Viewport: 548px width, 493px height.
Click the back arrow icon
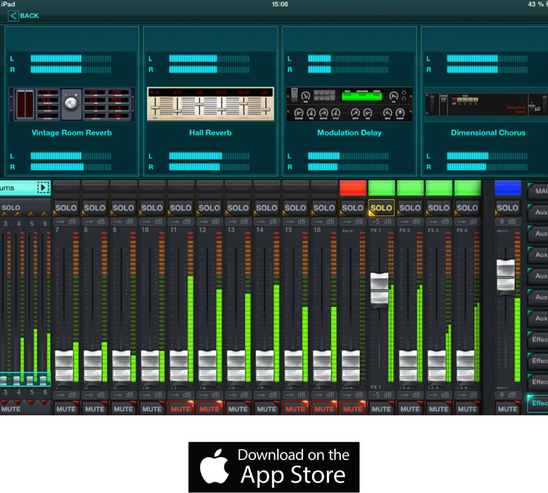pos(13,16)
